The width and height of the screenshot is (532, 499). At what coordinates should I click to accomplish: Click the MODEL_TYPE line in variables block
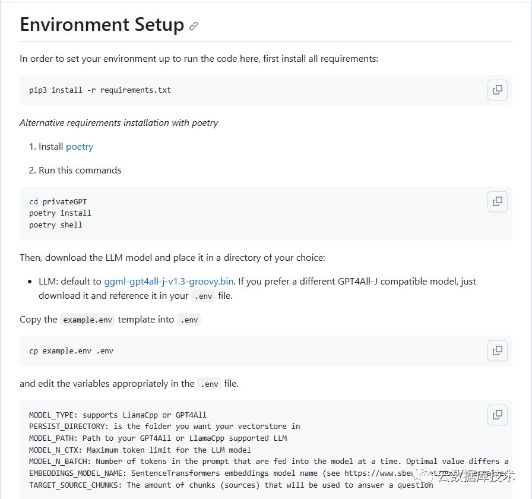pyautogui.click(x=118, y=415)
